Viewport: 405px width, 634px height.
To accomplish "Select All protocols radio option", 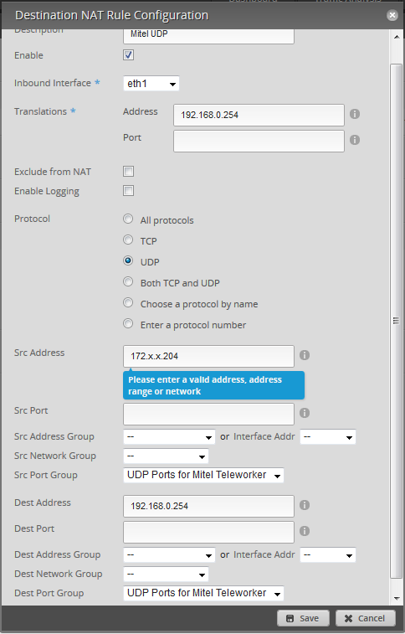I will click(x=128, y=219).
